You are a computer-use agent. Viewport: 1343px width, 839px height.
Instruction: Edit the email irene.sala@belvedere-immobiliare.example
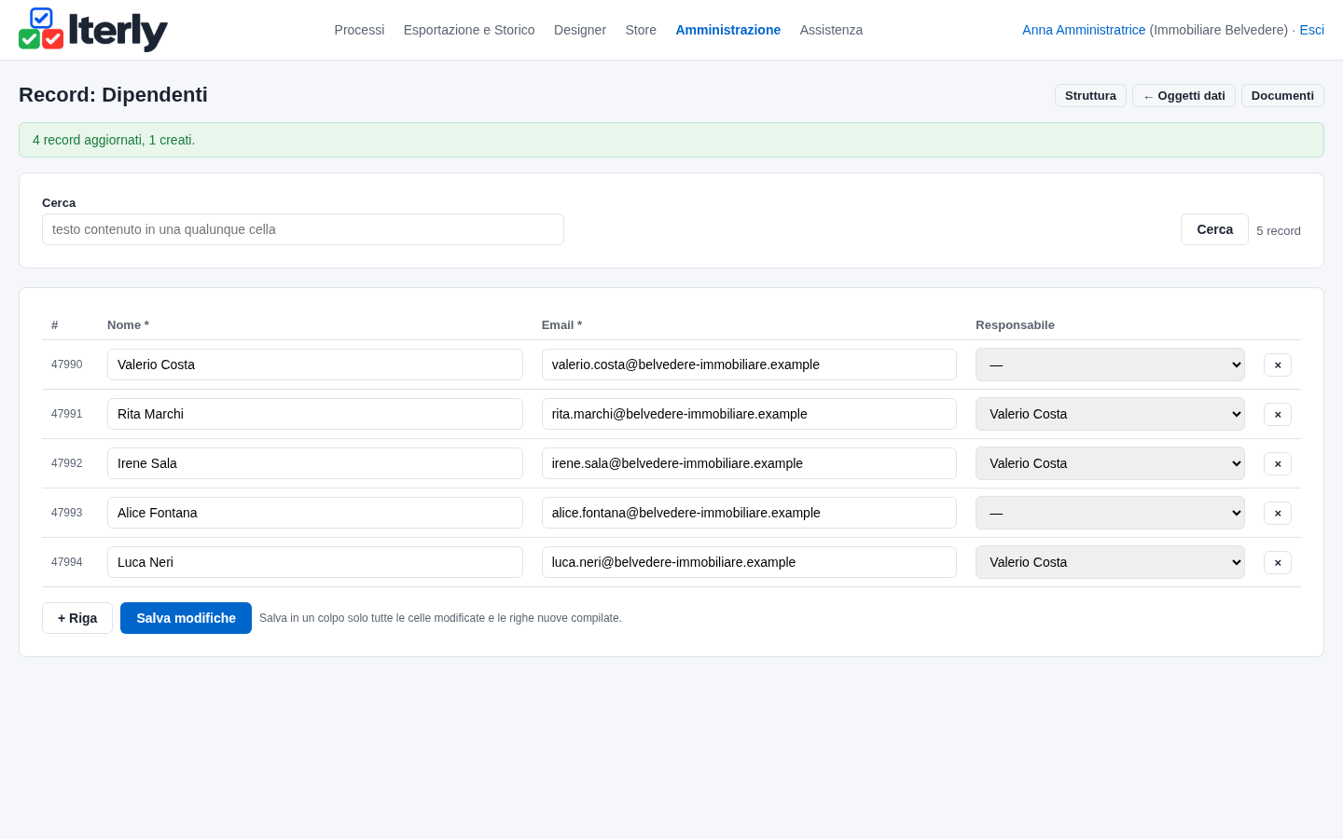[x=749, y=463]
